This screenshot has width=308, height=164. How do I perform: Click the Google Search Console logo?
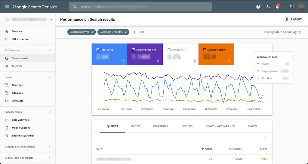(x=35, y=7)
